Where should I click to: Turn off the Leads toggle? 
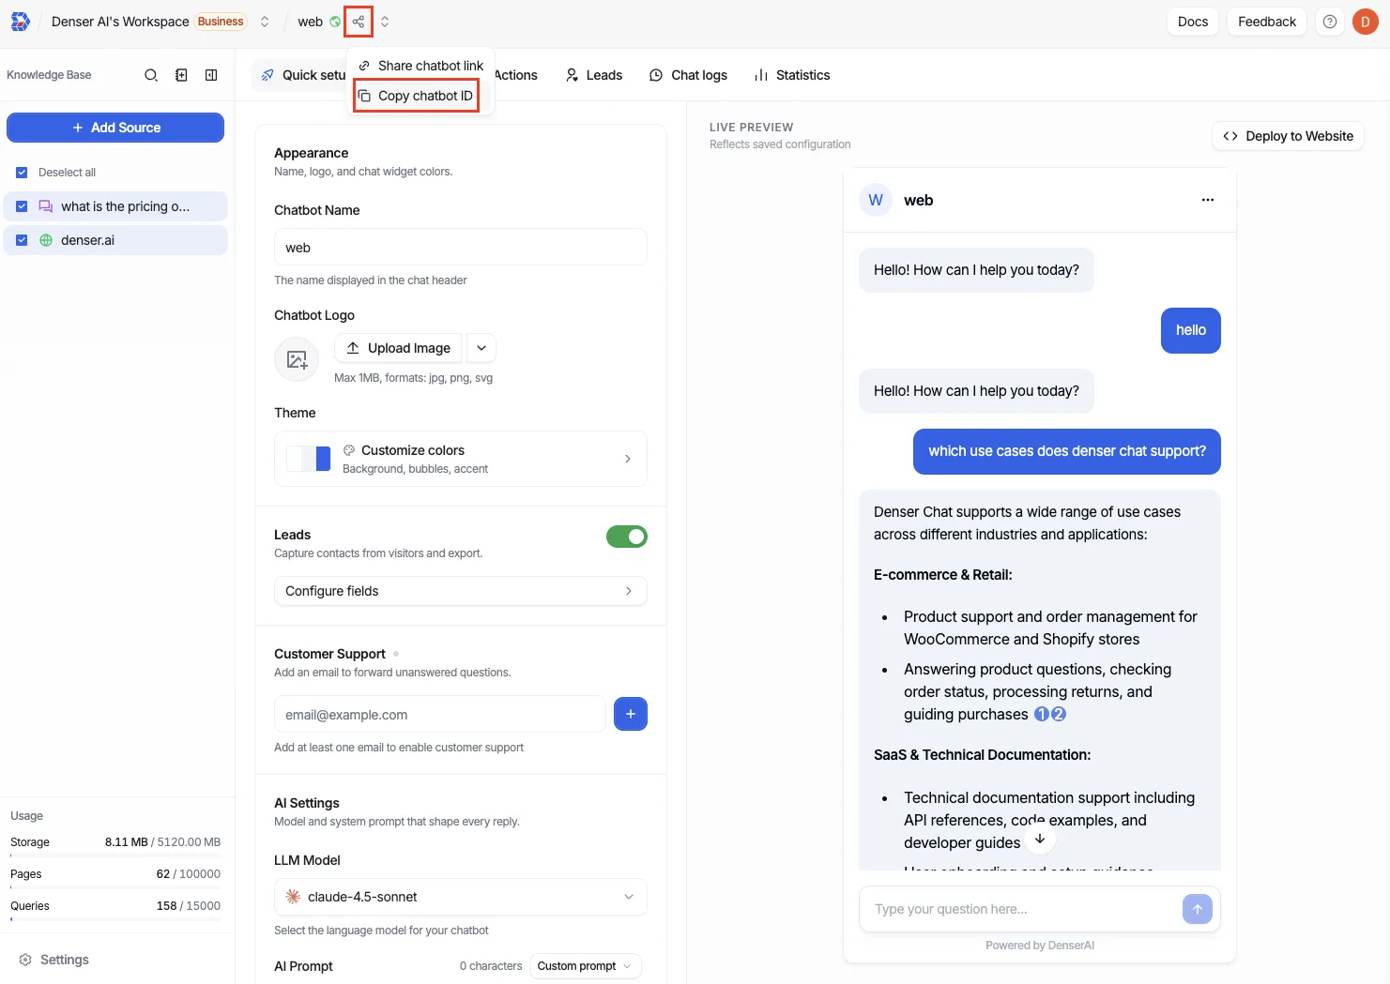(627, 537)
